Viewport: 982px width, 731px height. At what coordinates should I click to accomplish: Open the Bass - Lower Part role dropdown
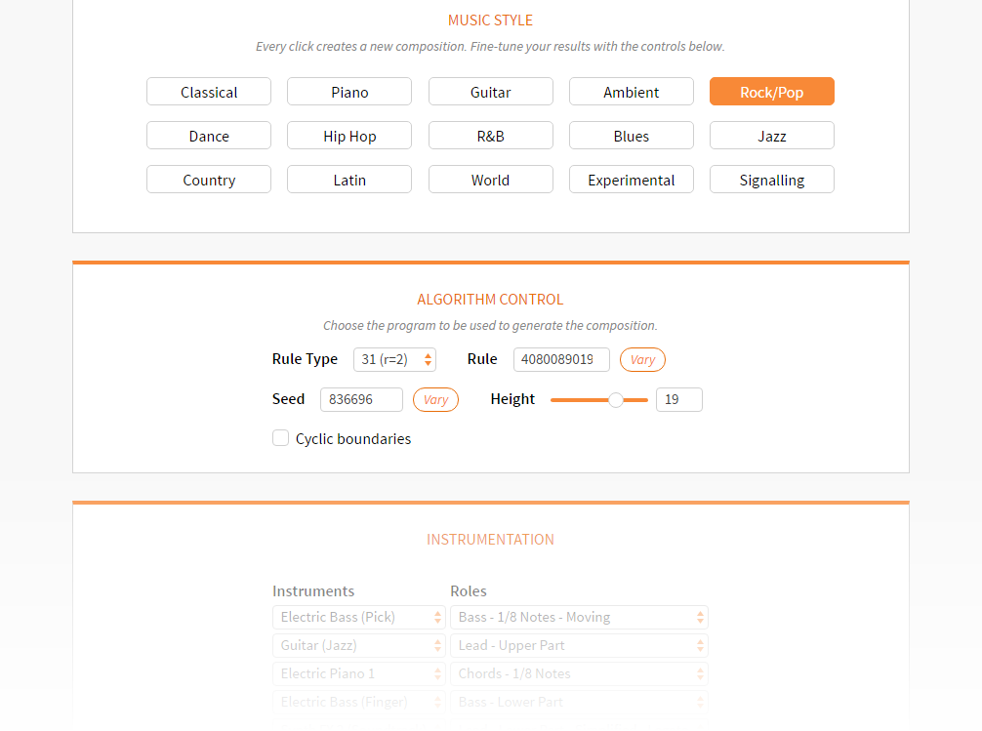pyautogui.click(x=579, y=702)
